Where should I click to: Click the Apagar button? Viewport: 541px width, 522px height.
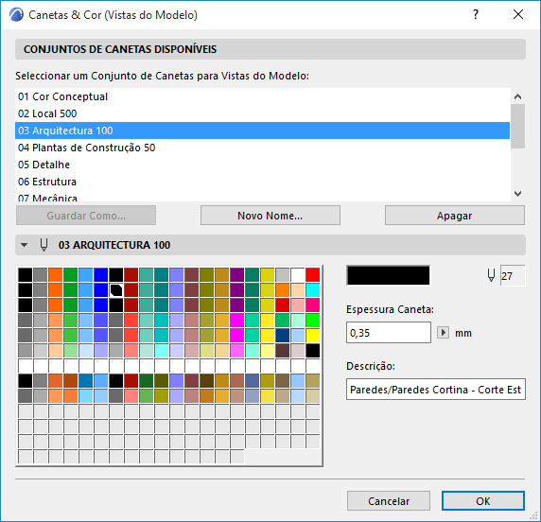pyautogui.click(x=455, y=216)
